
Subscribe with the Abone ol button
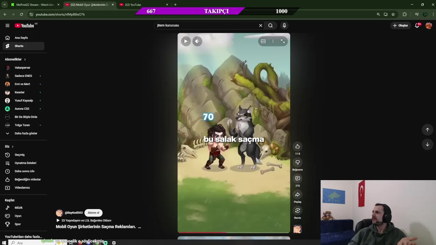pyautogui.click(x=93, y=213)
